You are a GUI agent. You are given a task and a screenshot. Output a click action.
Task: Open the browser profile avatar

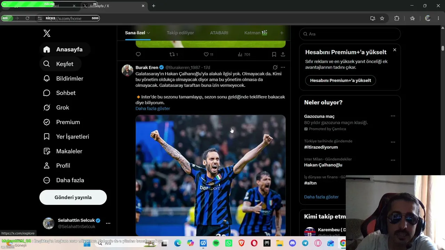click(428, 18)
